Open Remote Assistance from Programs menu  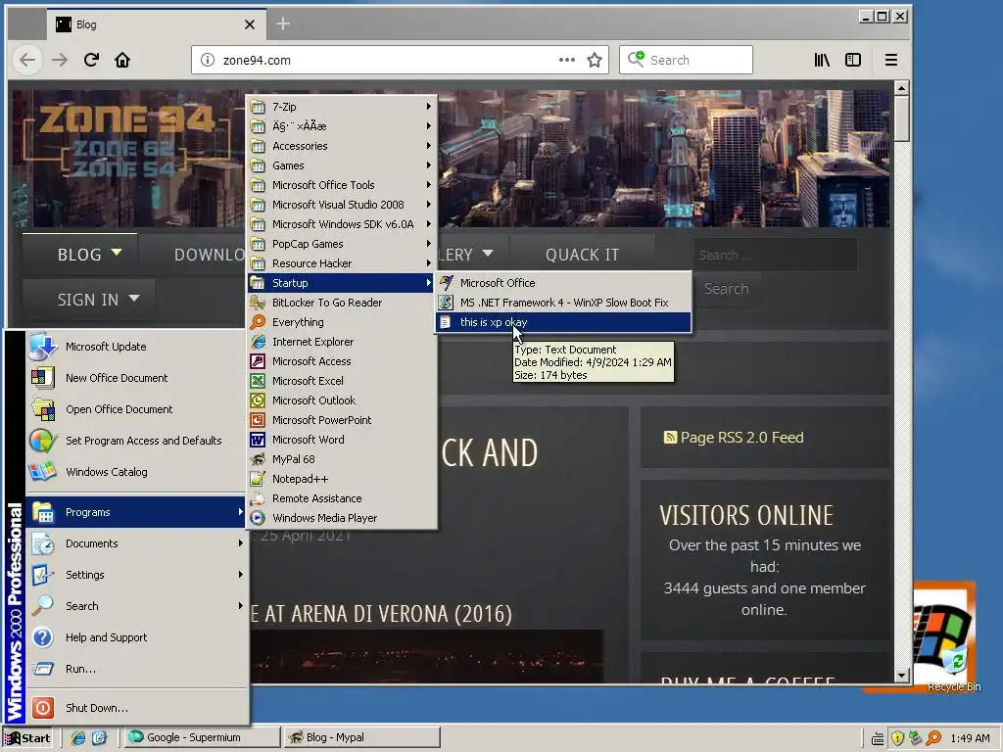tap(342, 498)
